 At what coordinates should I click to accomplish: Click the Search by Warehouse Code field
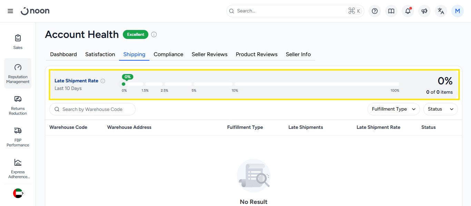coord(92,109)
